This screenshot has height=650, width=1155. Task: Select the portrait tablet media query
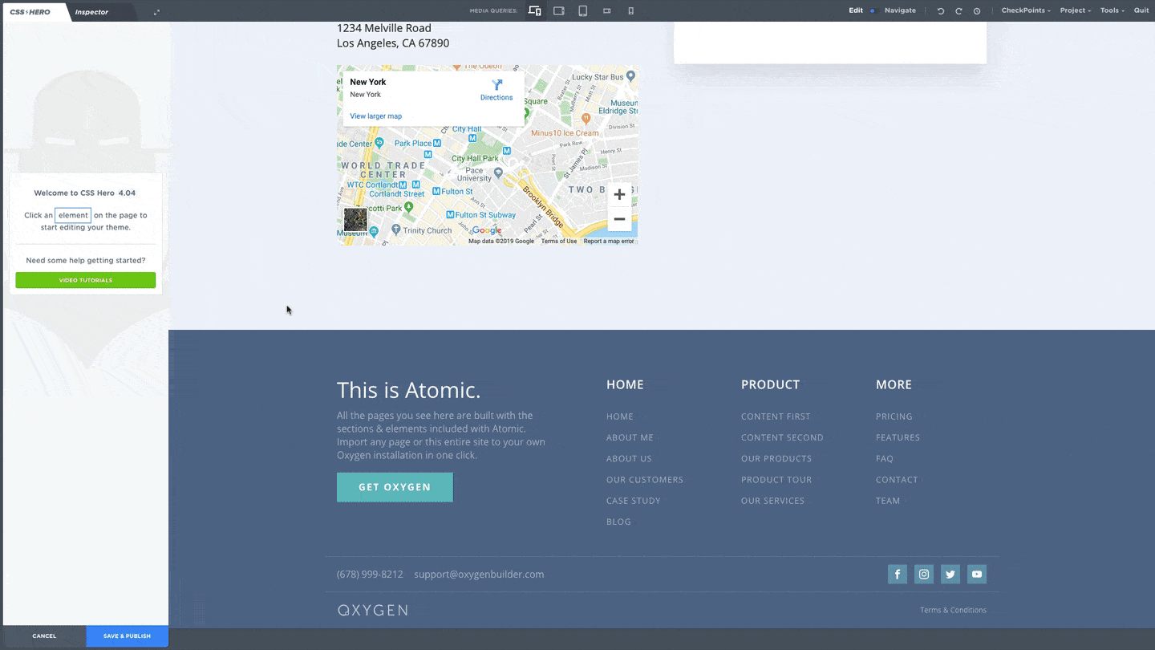pyautogui.click(x=583, y=11)
